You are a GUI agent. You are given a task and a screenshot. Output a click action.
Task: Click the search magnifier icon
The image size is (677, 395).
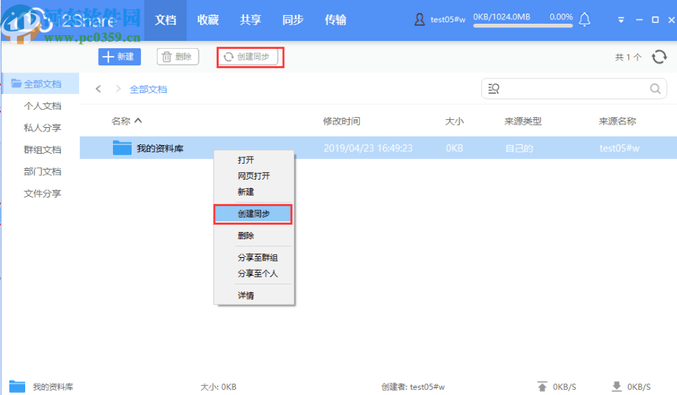coord(655,89)
